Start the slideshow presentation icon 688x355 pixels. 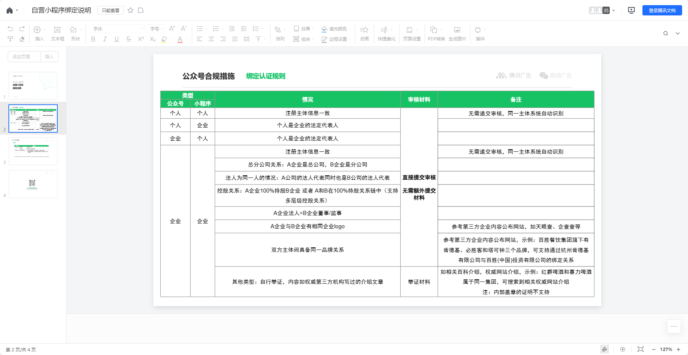[x=631, y=10]
